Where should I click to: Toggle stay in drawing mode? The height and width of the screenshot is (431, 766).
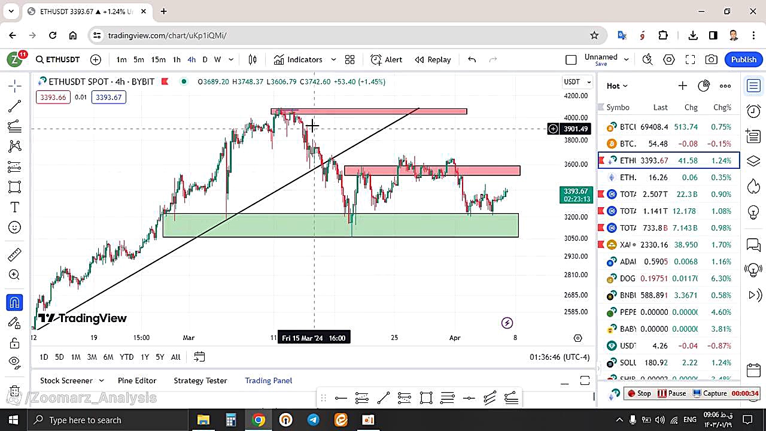click(15, 323)
